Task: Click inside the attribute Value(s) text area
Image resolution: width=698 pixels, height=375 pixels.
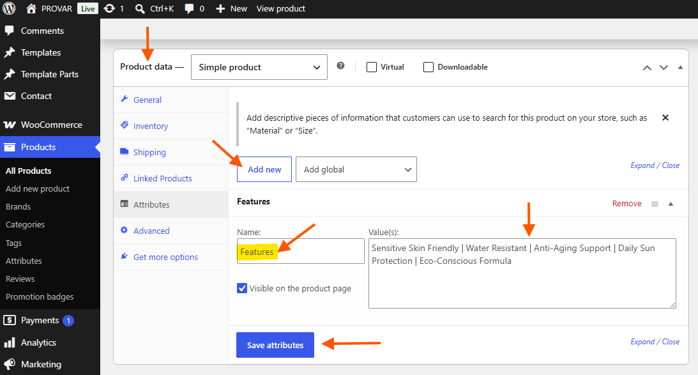Action: point(522,273)
